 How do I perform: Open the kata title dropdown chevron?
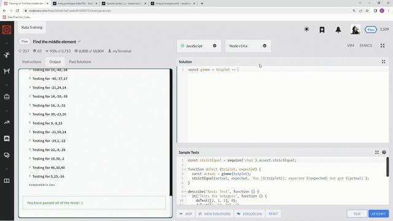pos(79,42)
